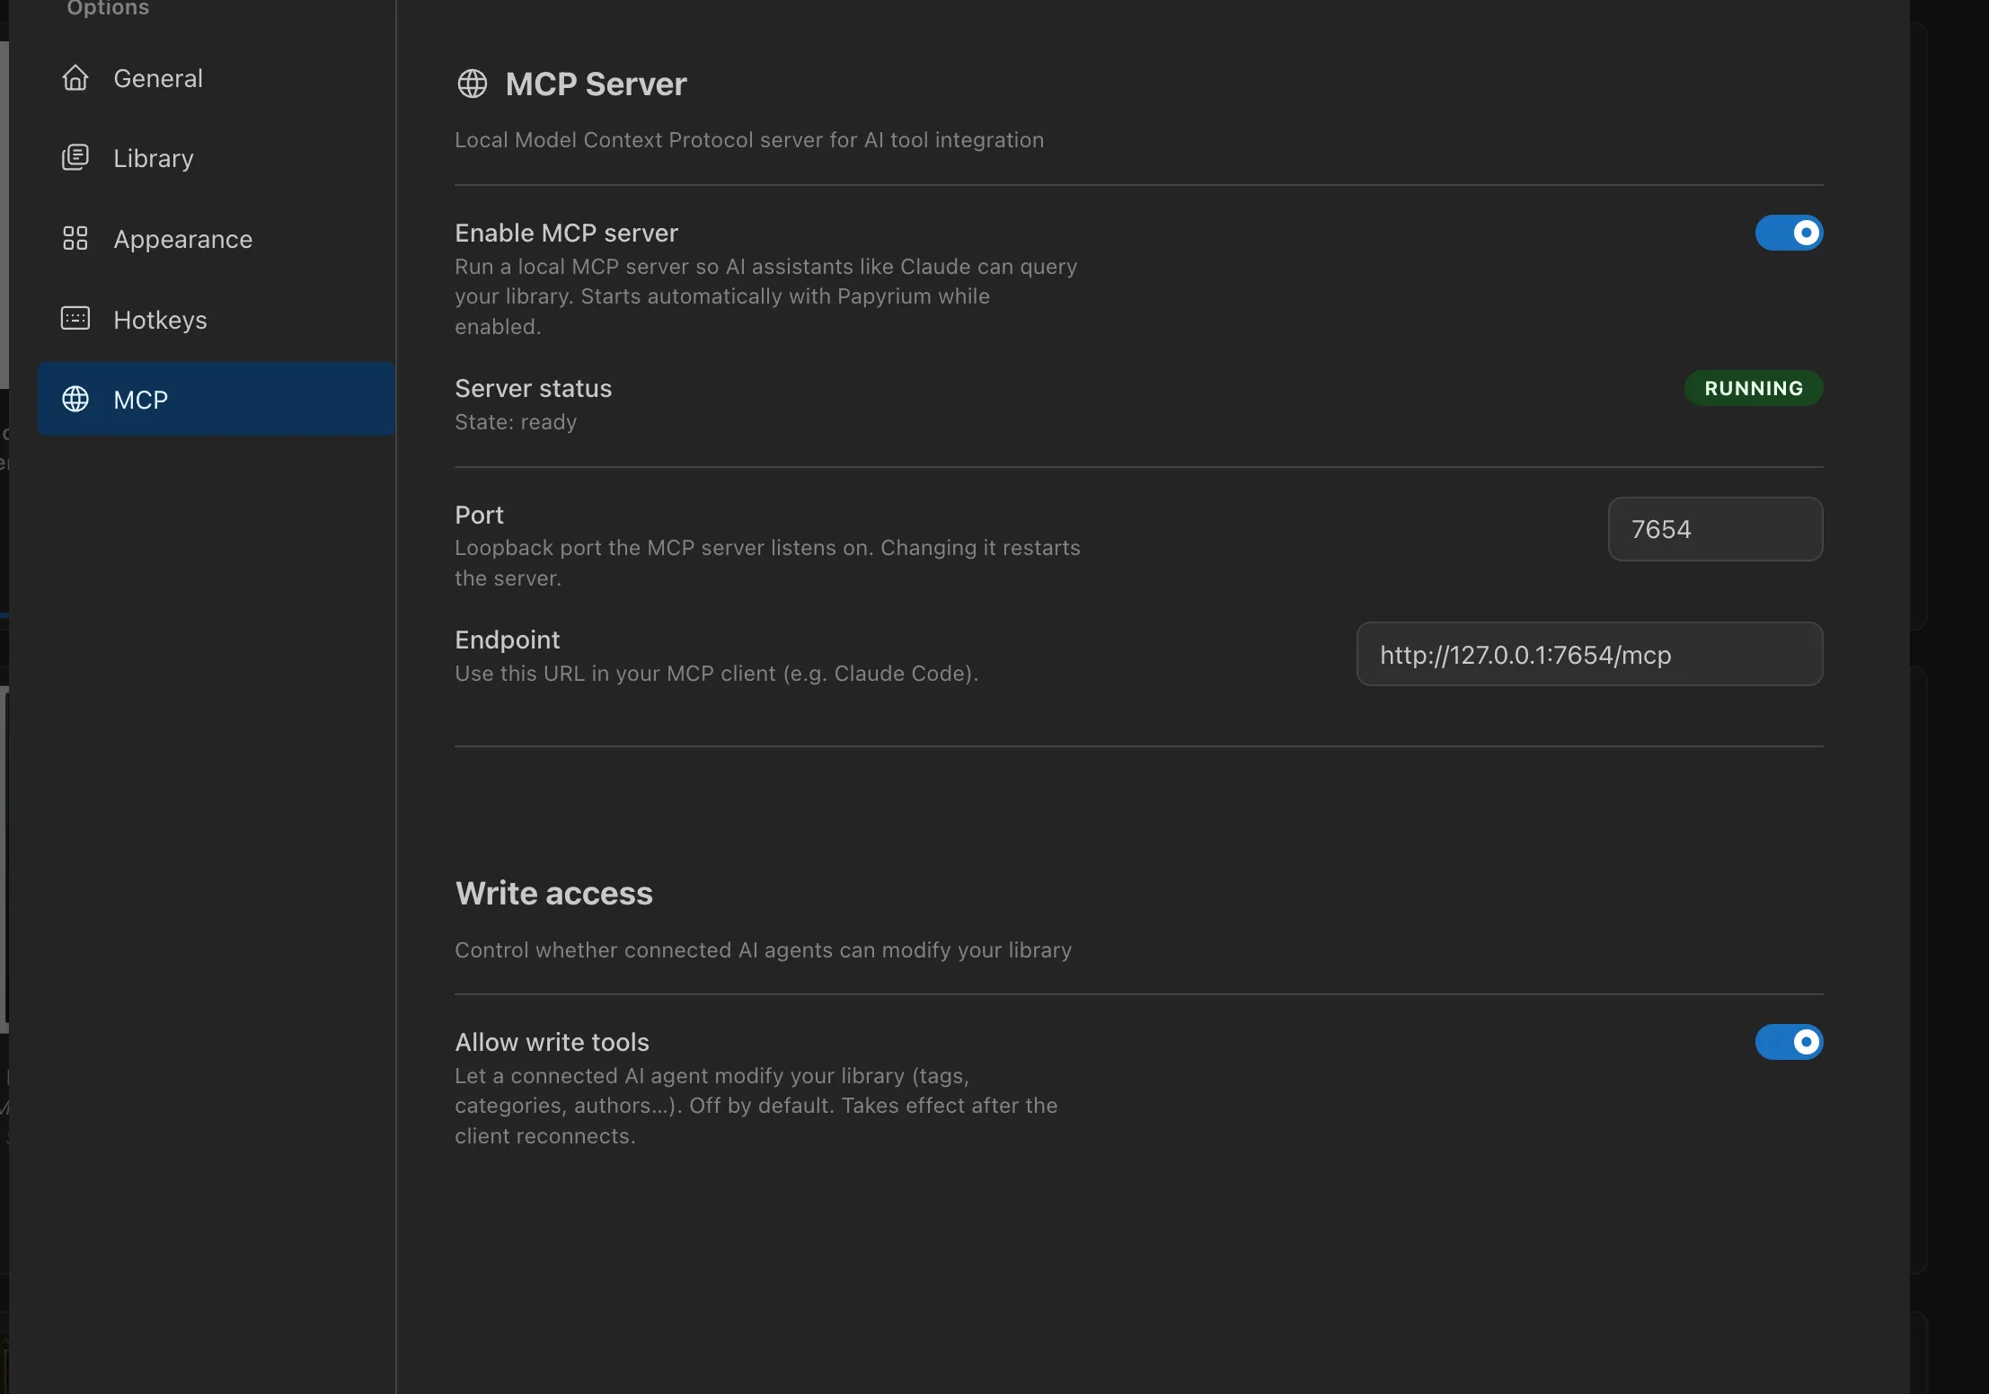Viewport: 1989px width, 1394px height.
Task: Click the Port field showing 7654
Action: [x=1715, y=529]
